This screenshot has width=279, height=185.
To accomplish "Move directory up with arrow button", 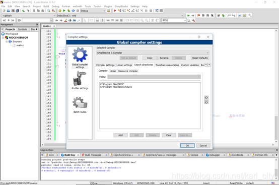I will [206, 98].
